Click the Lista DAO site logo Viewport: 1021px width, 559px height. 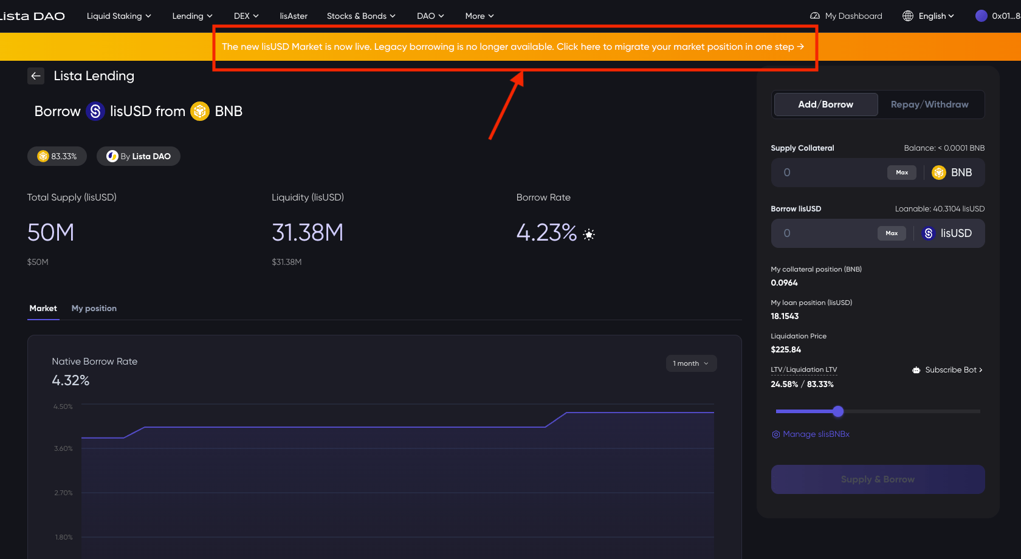coord(32,16)
